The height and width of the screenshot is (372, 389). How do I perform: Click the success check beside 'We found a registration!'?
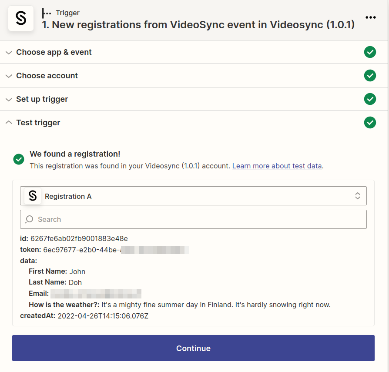(x=19, y=159)
